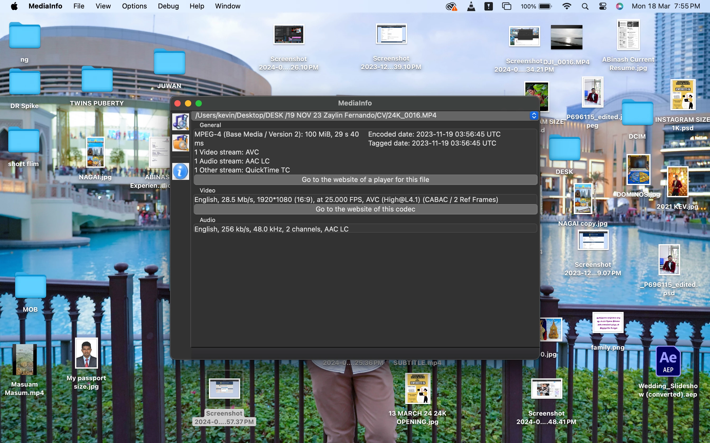
Task: Click the Open File icon in MediaInfo sidebar
Action: [x=180, y=121]
